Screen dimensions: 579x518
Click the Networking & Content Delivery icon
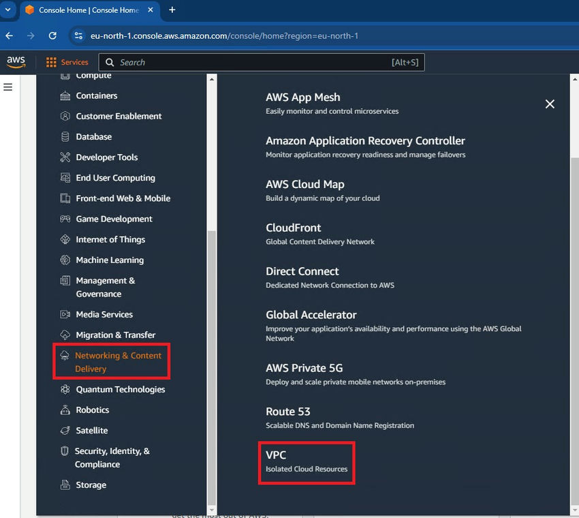[x=65, y=355]
